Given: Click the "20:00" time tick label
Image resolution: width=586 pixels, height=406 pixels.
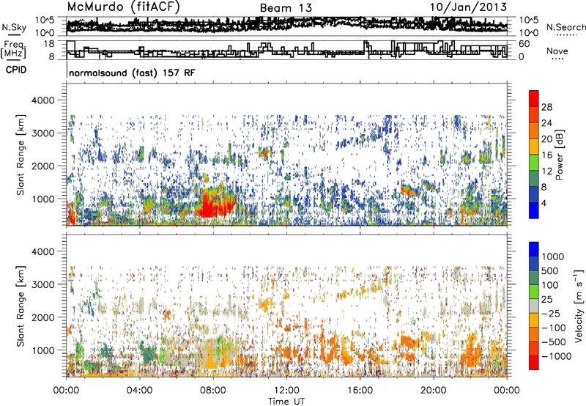Looking at the screenshot, I should point(434,391).
